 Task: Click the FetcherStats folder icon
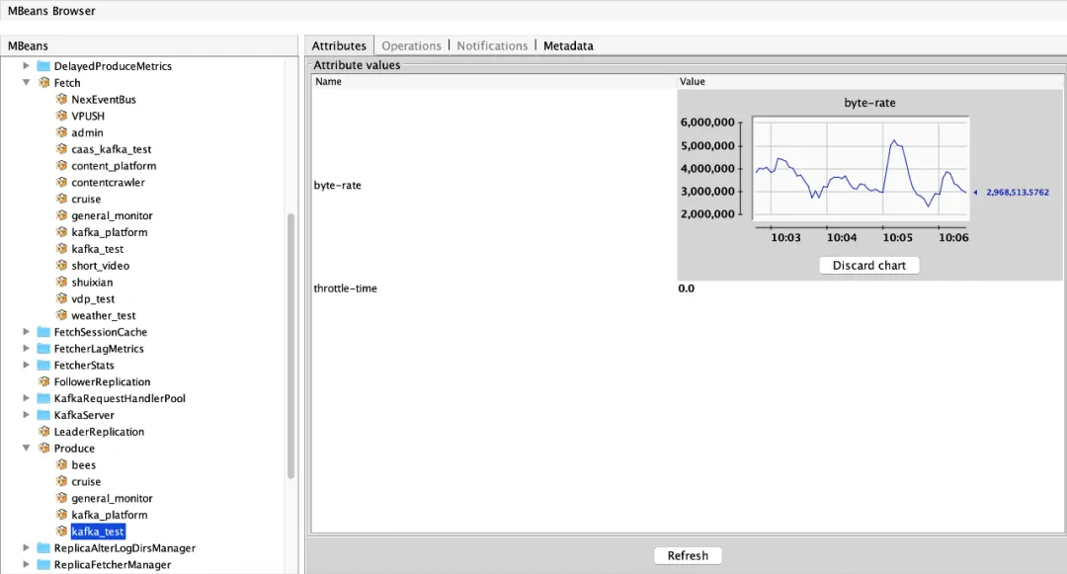43,366
